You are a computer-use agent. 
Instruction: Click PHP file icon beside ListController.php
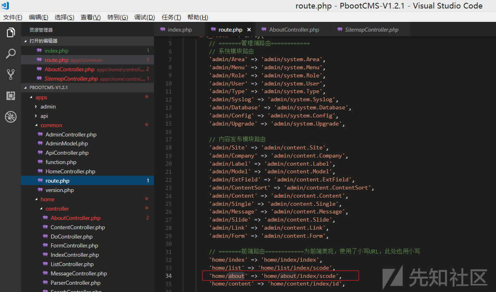[45, 264]
